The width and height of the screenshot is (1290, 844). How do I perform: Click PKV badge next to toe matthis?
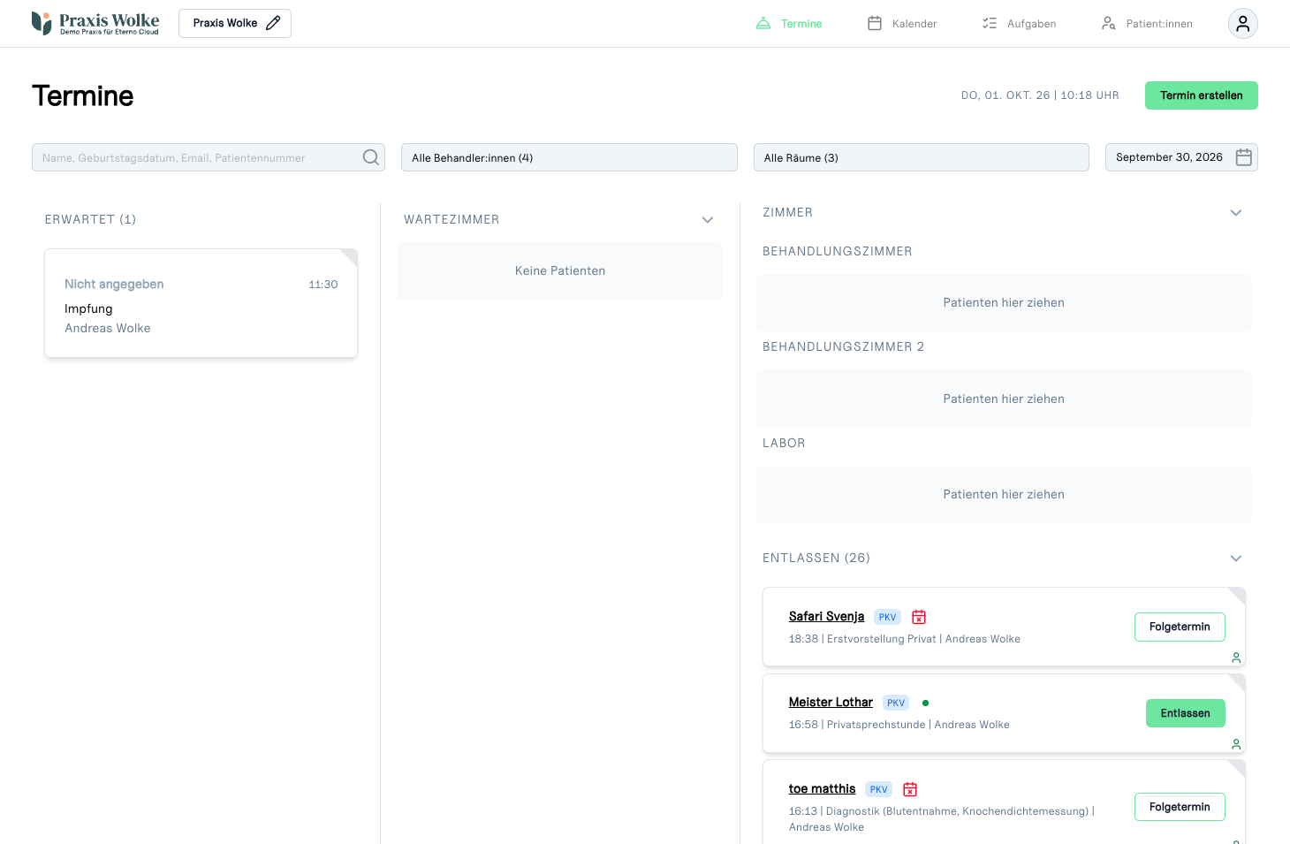tap(878, 789)
